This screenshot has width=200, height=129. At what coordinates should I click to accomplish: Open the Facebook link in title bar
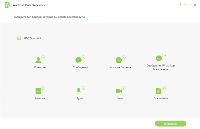point(180,5)
